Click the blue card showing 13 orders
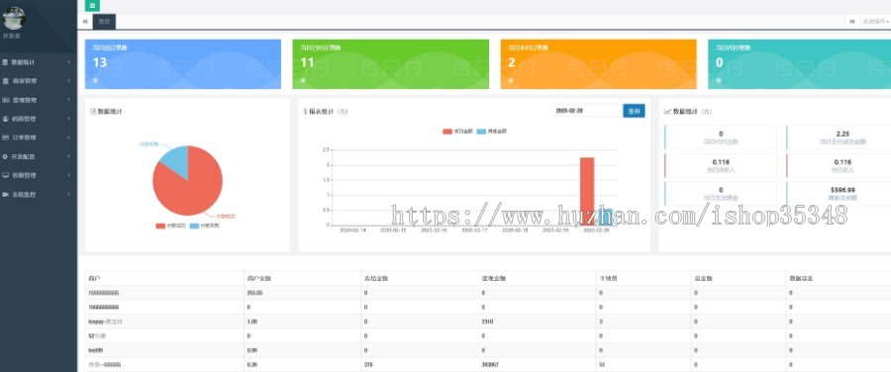The height and width of the screenshot is (372, 891). pos(183,64)
